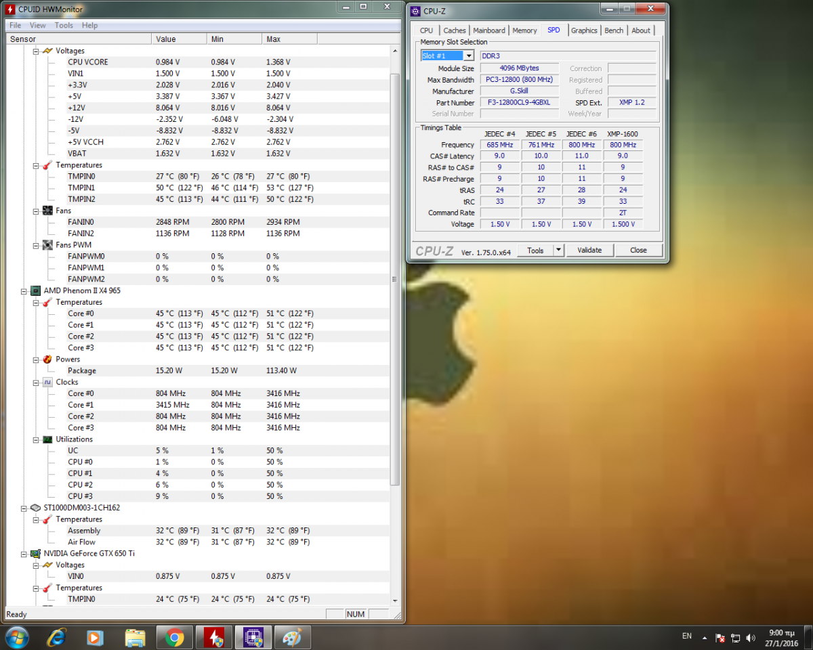Switch to the About tab in CPU-Z
The height and width of the screenshot is (650, 813).
point(641,30)
